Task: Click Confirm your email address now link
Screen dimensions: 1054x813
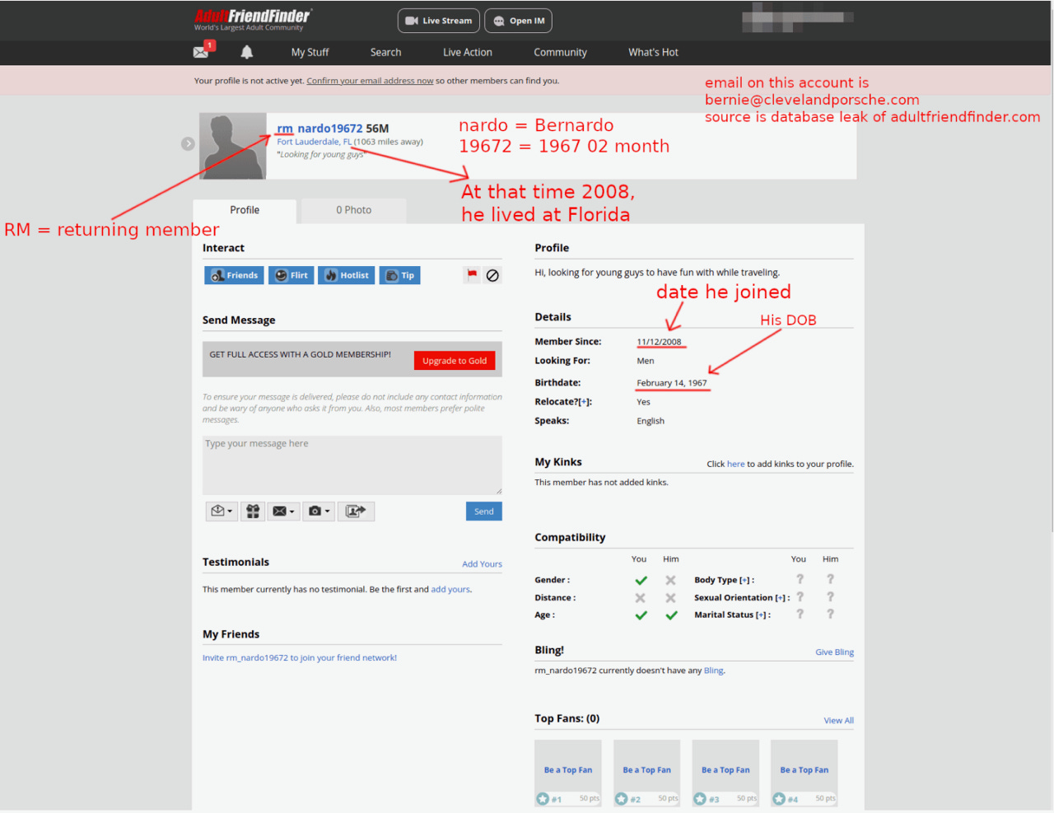Action: 370,81
